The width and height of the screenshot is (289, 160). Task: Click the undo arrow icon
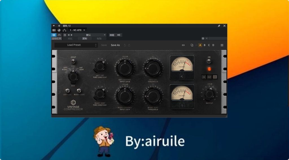point(125,45)
